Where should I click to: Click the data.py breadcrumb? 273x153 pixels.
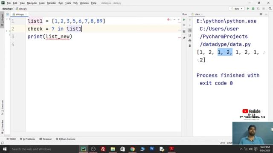point(21,8)
